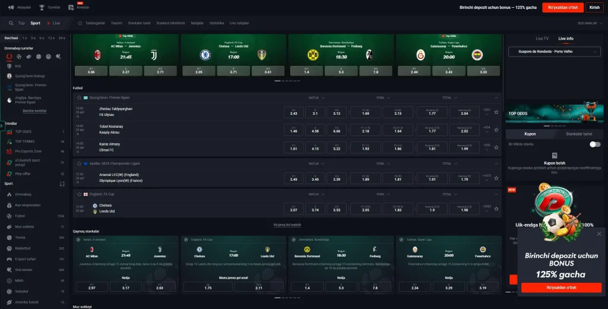Select the Barchasi time filter
This screenshot has height=309, width=608.
click(x=11, y=38)
